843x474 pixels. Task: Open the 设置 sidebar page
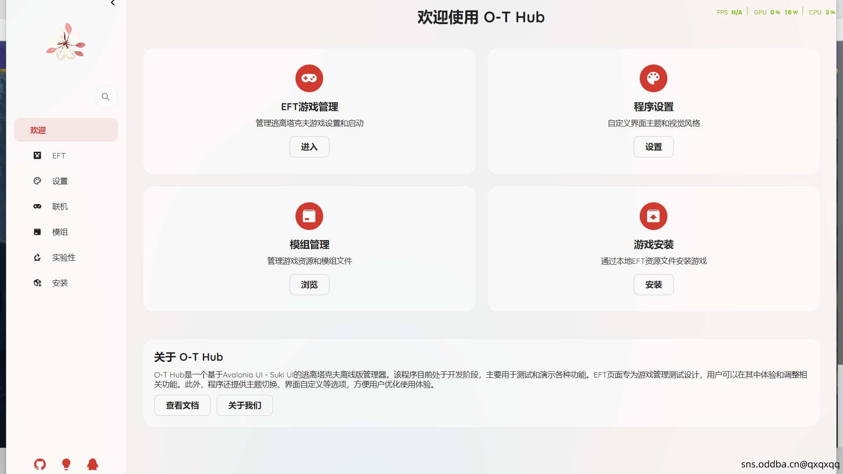66,181
